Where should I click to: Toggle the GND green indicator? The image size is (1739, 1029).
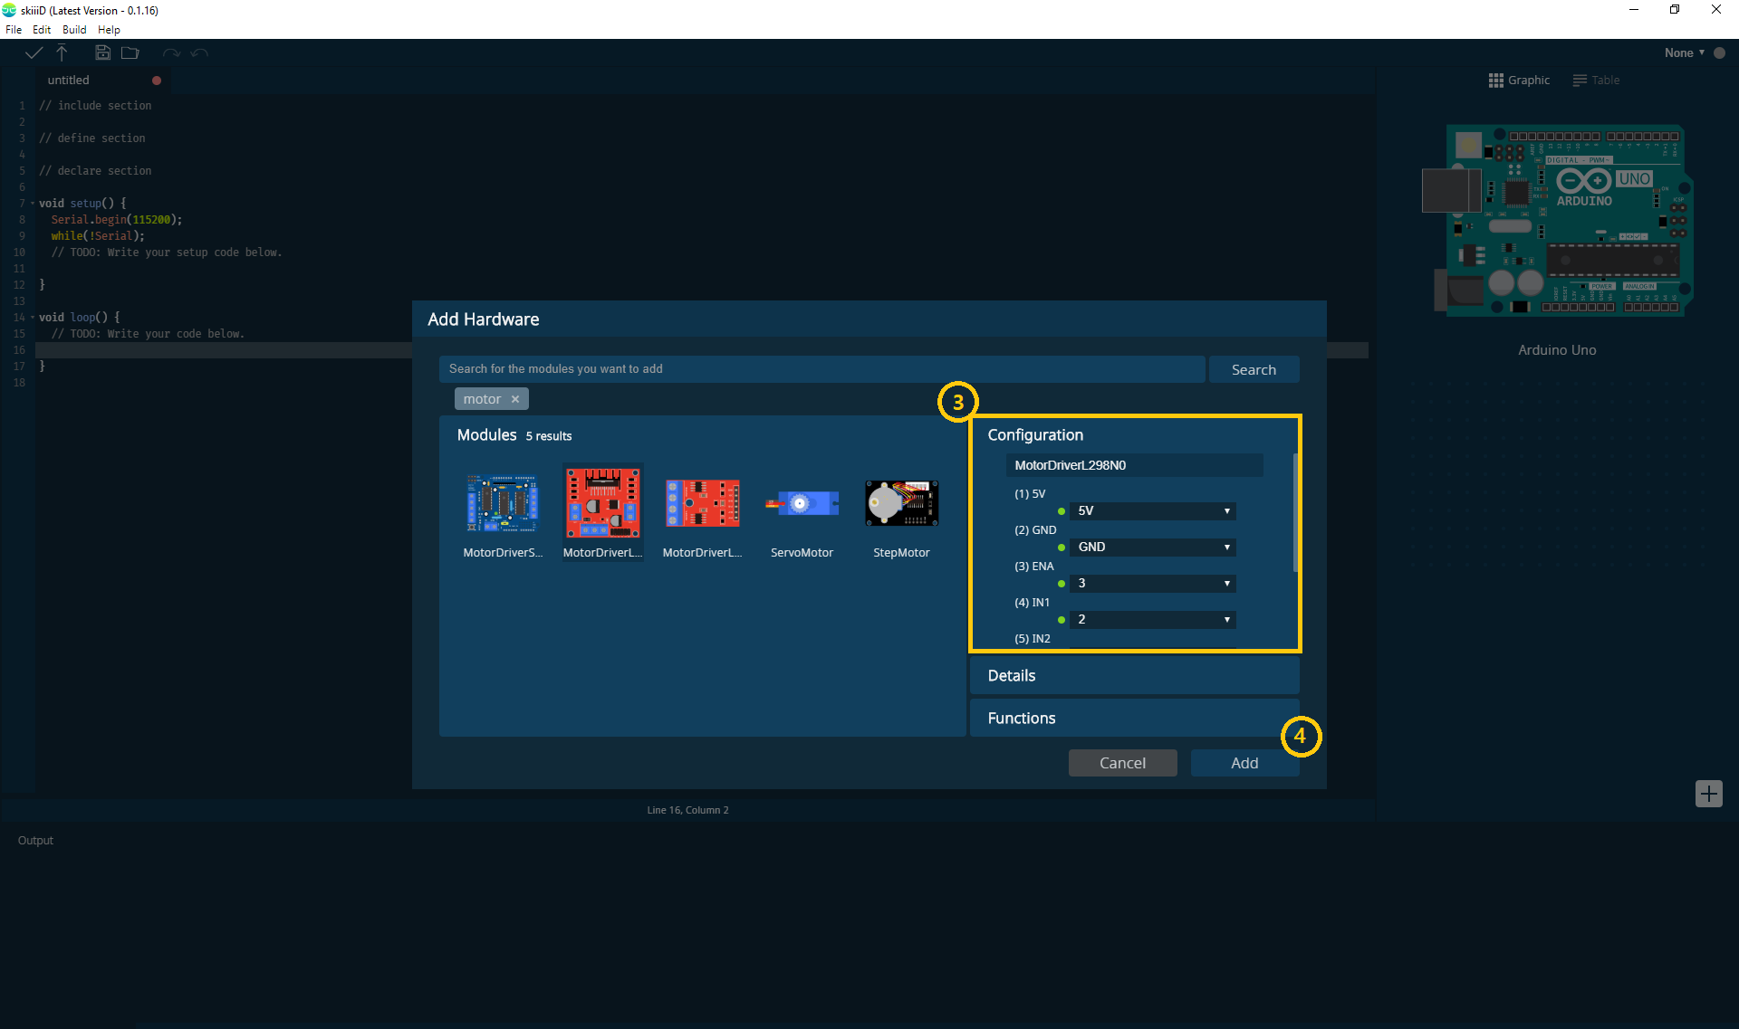click(1062, 547)
